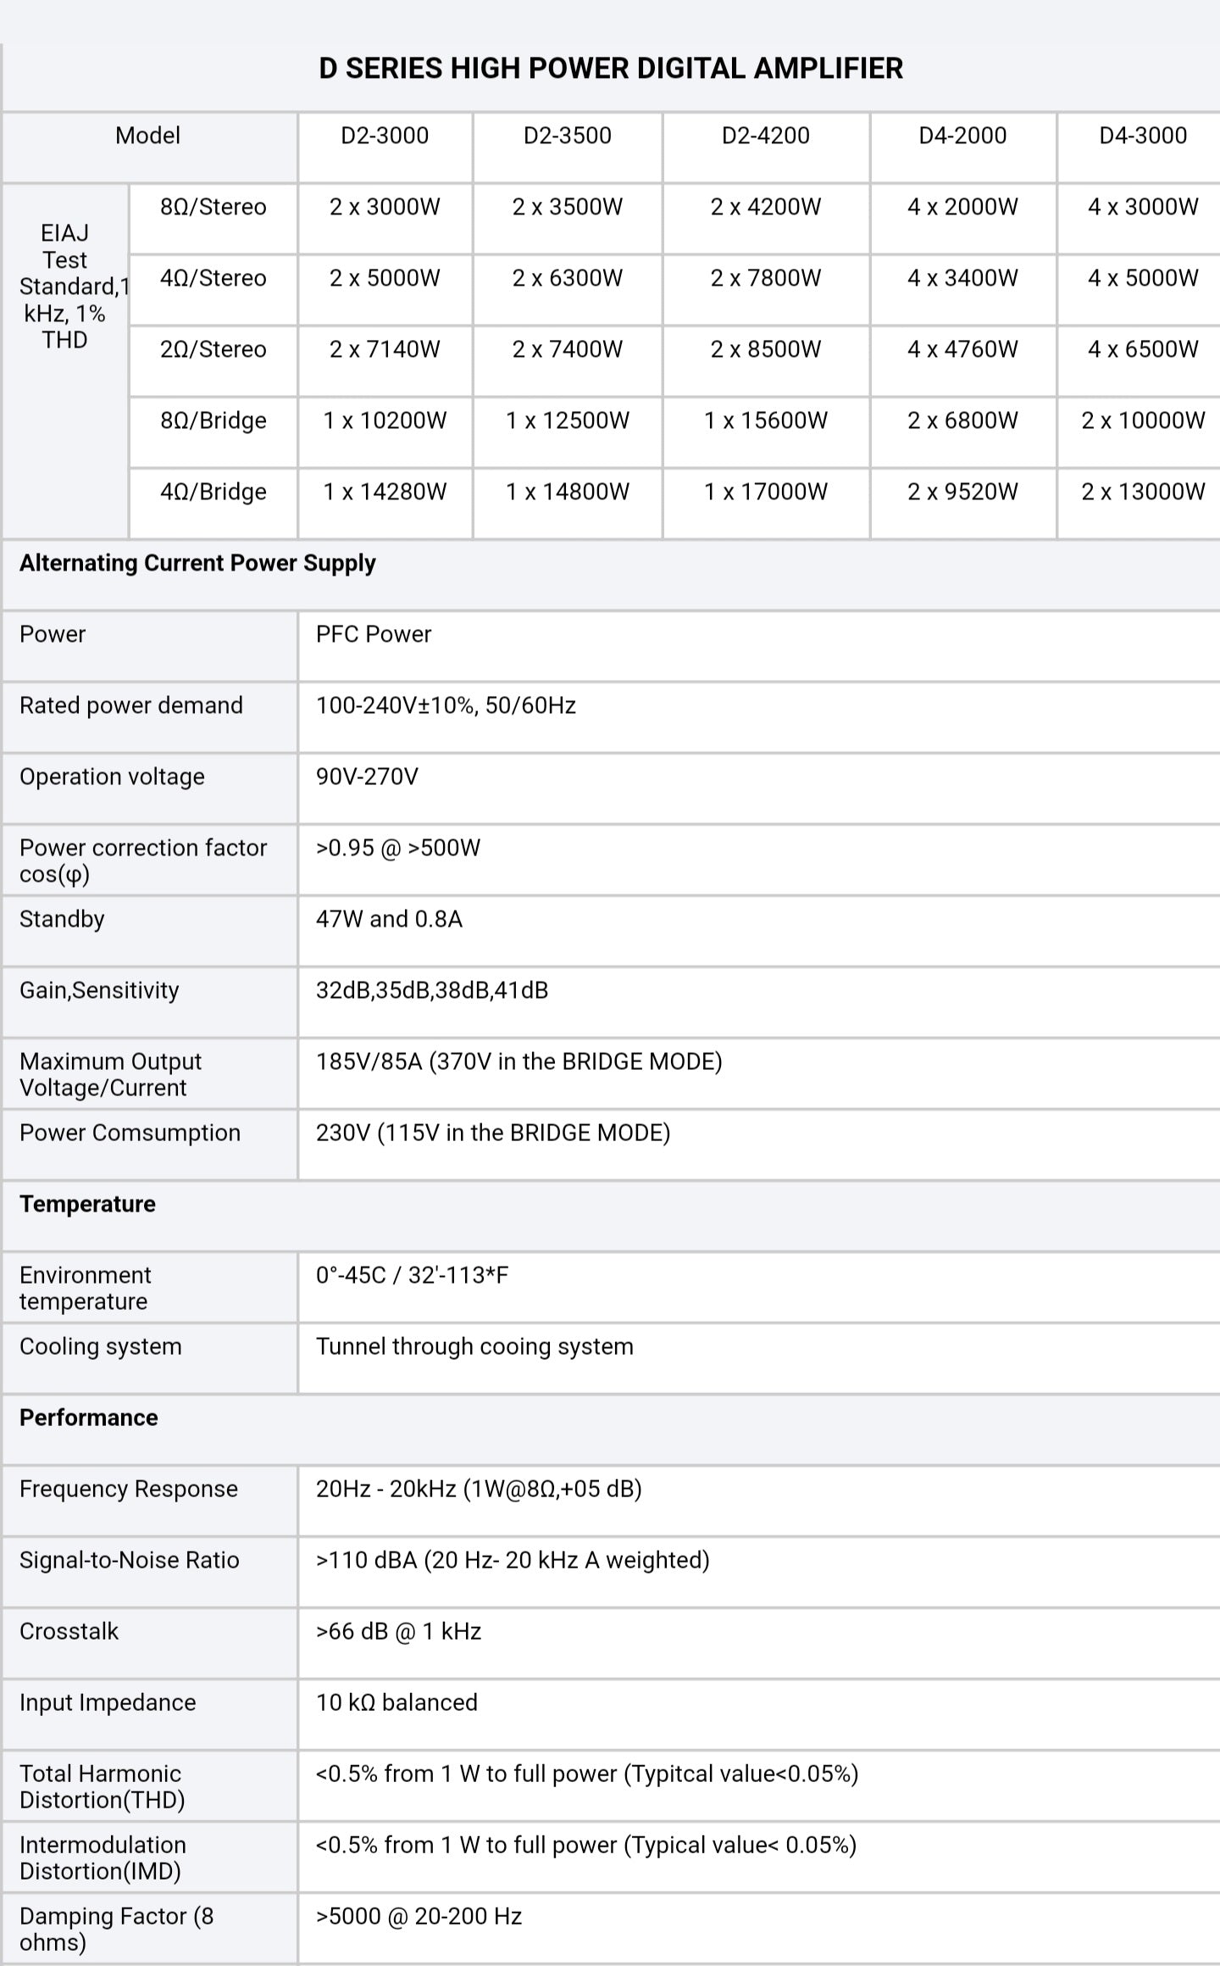Select the D2-3500 model column header

(x=567, y=136)
